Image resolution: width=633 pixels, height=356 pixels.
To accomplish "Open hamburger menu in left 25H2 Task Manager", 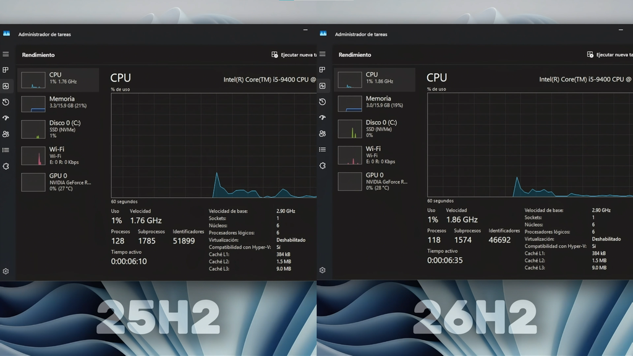I will 6,54.
